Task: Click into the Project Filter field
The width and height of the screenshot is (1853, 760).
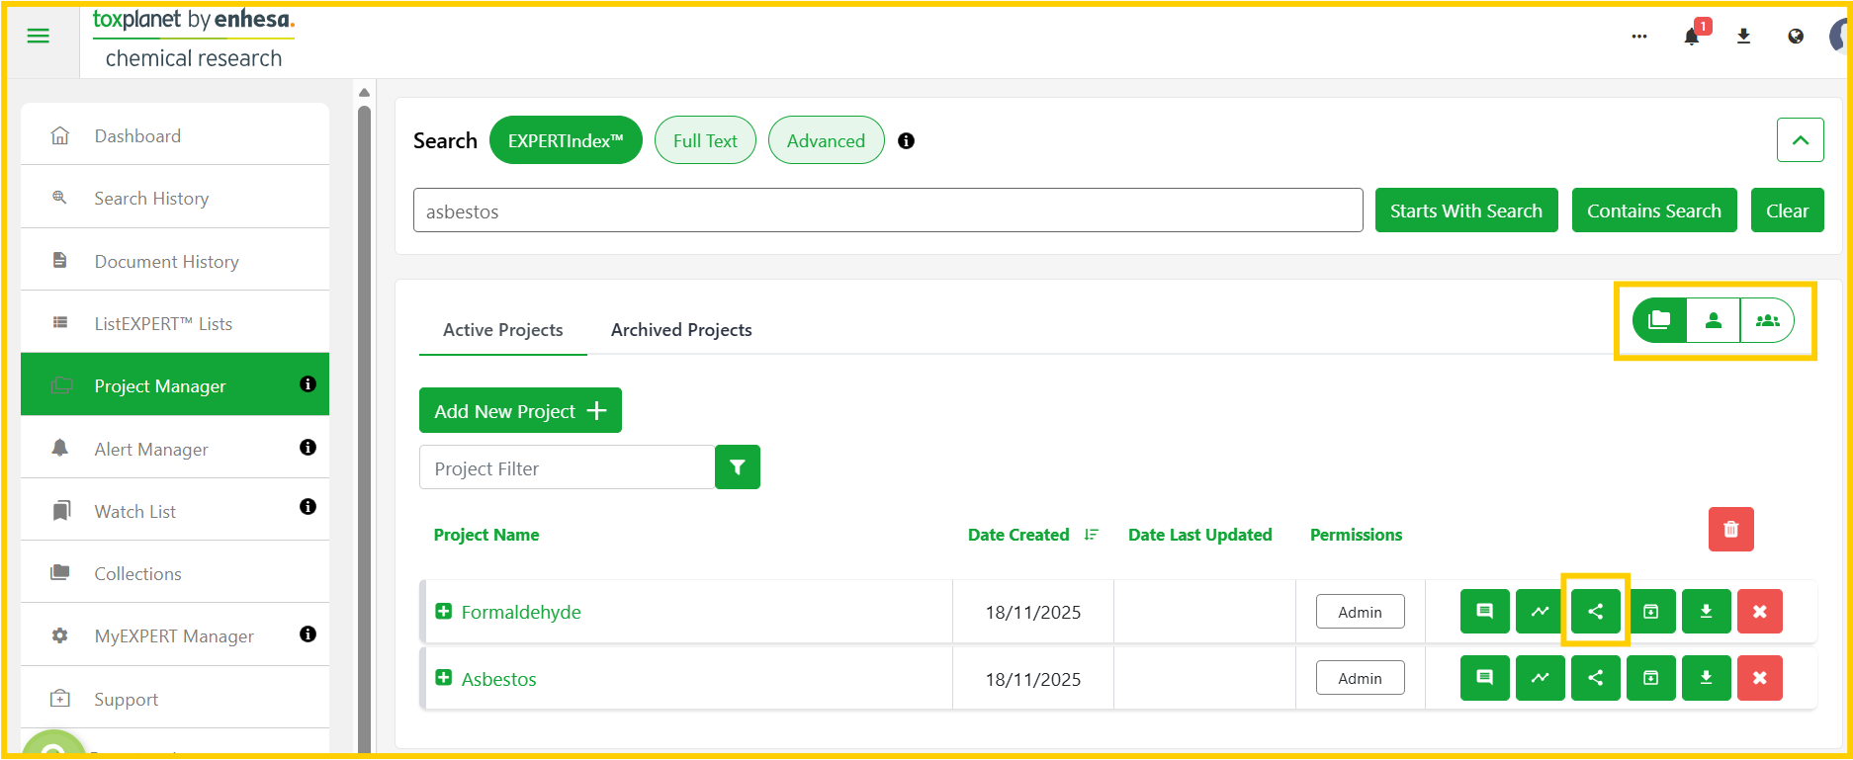Action: 567,468
